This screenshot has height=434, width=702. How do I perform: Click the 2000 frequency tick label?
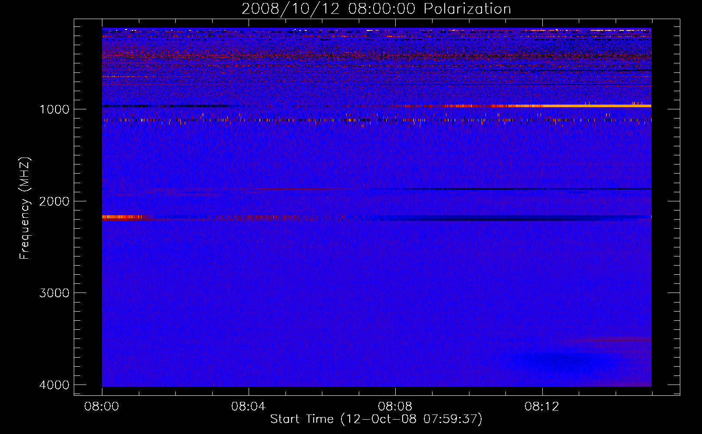(54, 201)
